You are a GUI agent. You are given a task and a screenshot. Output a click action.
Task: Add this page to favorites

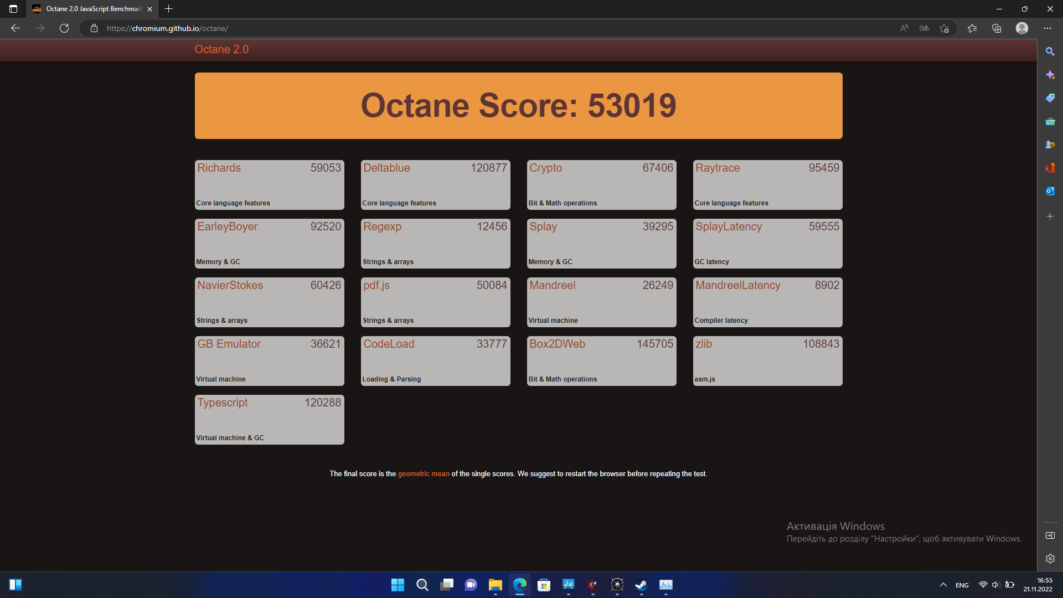[945, 28]
